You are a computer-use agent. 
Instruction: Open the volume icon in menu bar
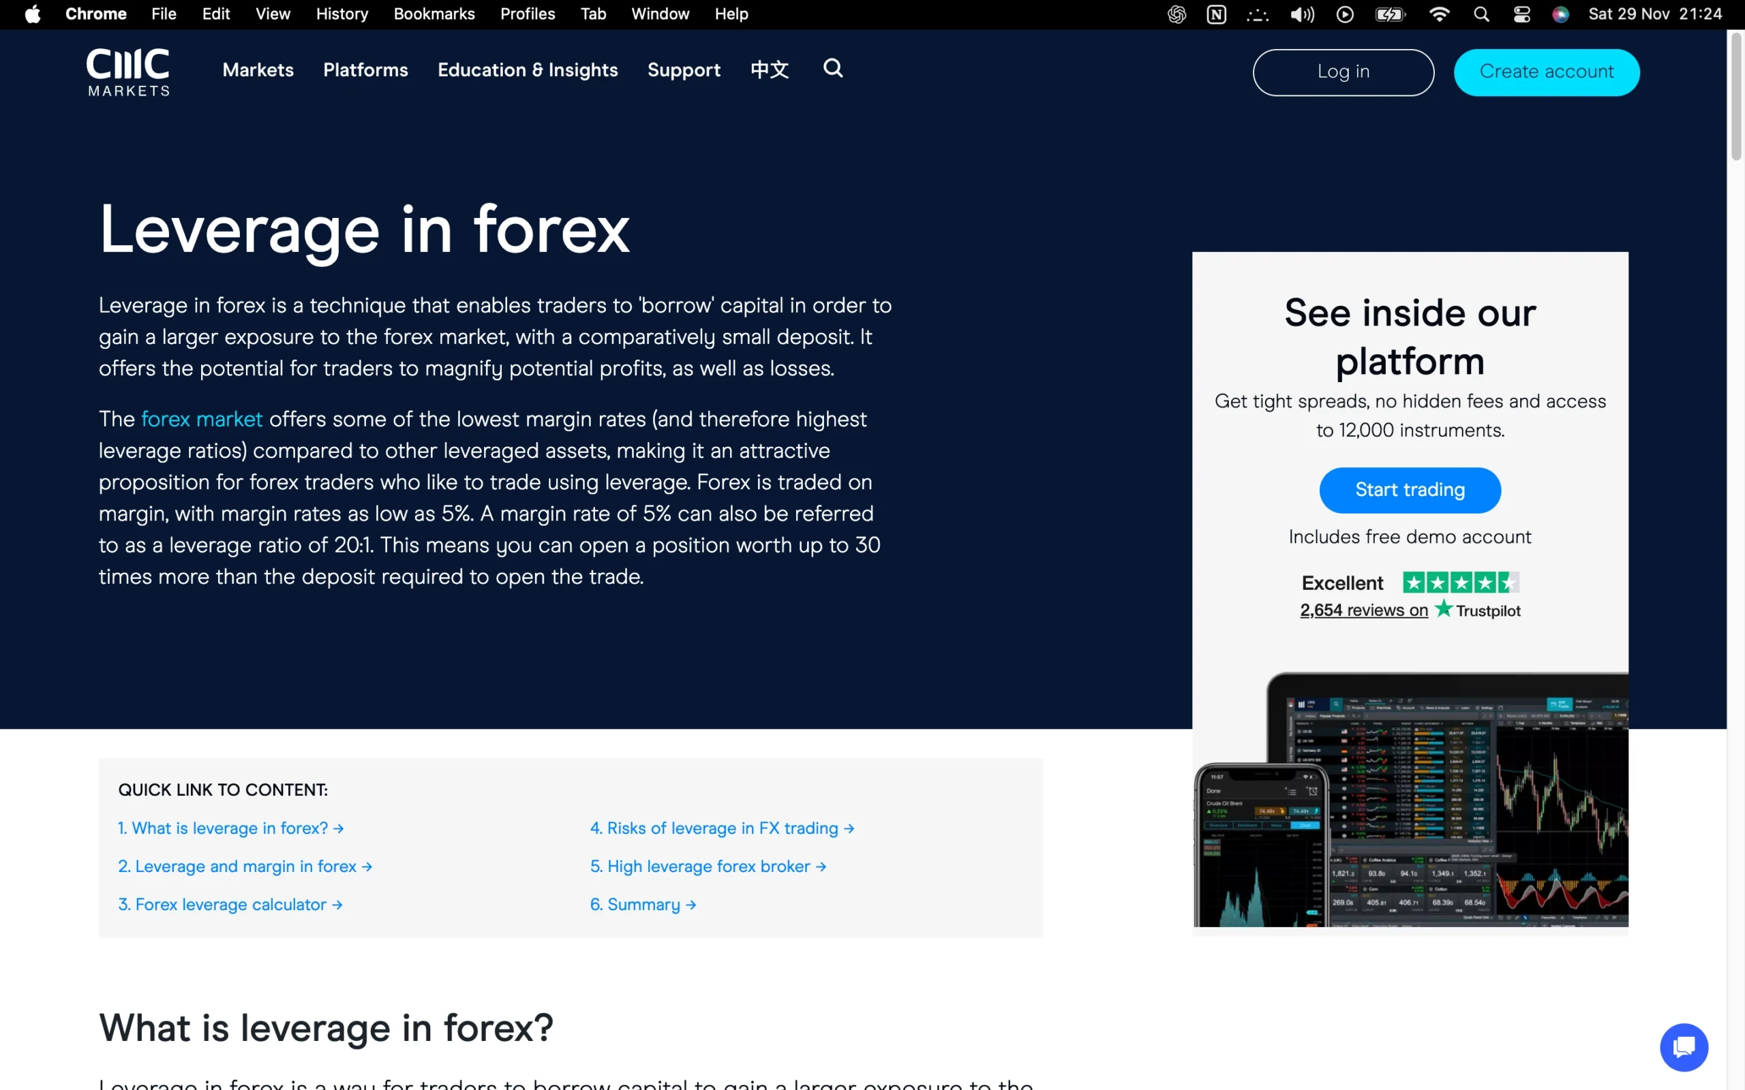coord(1301,14)
